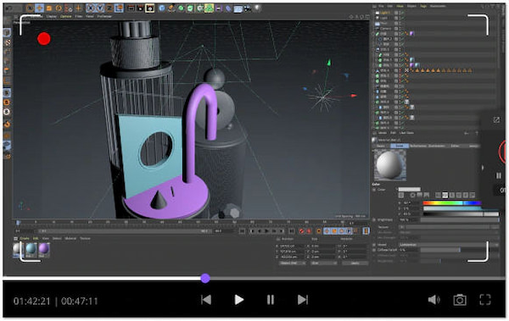Click the Render View clapperboard icon
509x321 pixels.
coord(131,8)
